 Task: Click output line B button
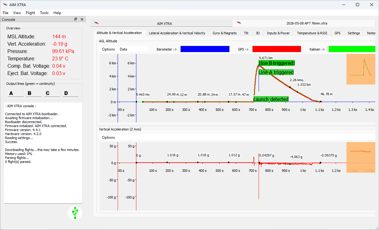pos(34,93)
